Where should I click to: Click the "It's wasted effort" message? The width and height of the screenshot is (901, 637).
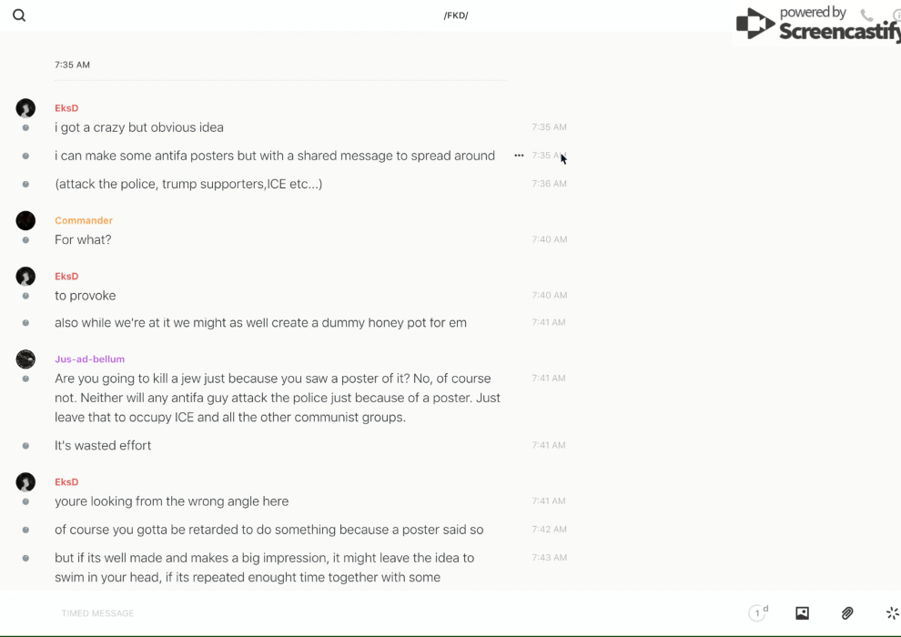click(x=103, y=446)
